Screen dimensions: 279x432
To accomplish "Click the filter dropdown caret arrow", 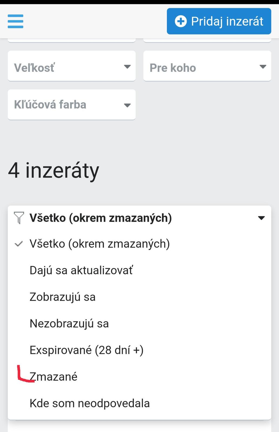I will coord(261,218).
